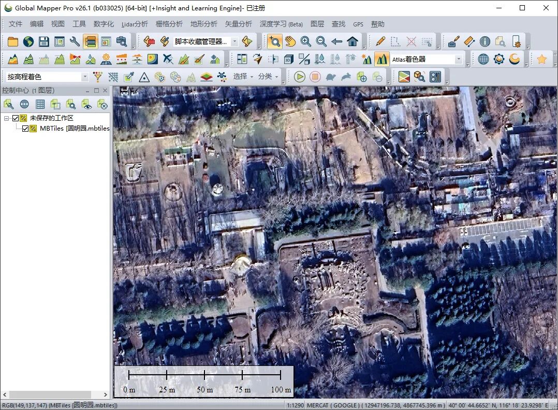Click the Open Data File folder icon

tap(13, 41)
